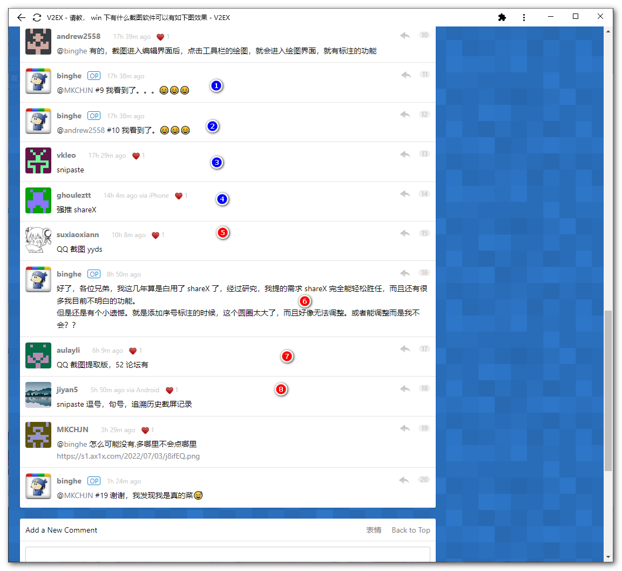Click inside the new comment text box
The image size is (622, 571).
click(227, 554)
